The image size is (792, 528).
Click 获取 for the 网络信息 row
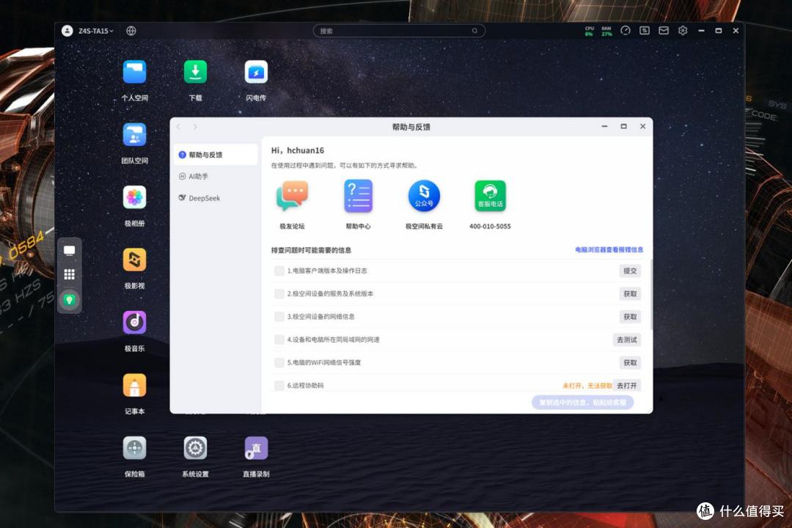[x=630, y=317]
